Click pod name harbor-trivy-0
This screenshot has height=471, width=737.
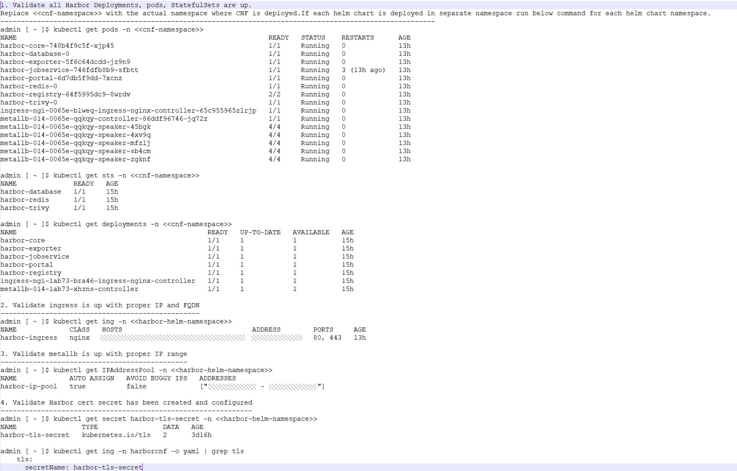(29, 102)
